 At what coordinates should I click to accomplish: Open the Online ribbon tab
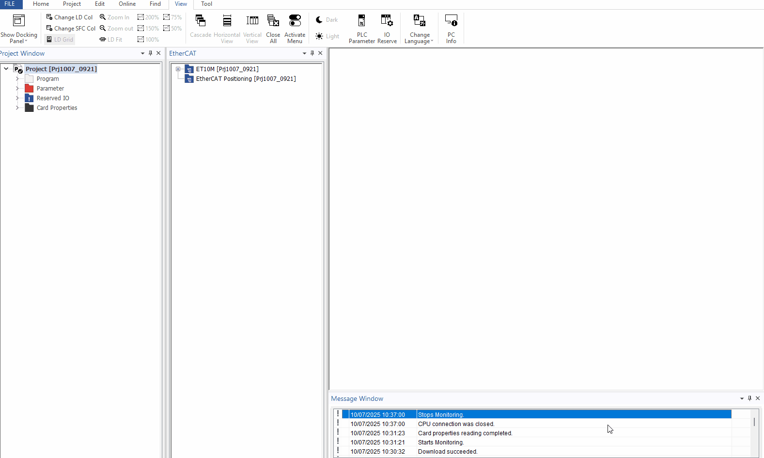point(127,4)
